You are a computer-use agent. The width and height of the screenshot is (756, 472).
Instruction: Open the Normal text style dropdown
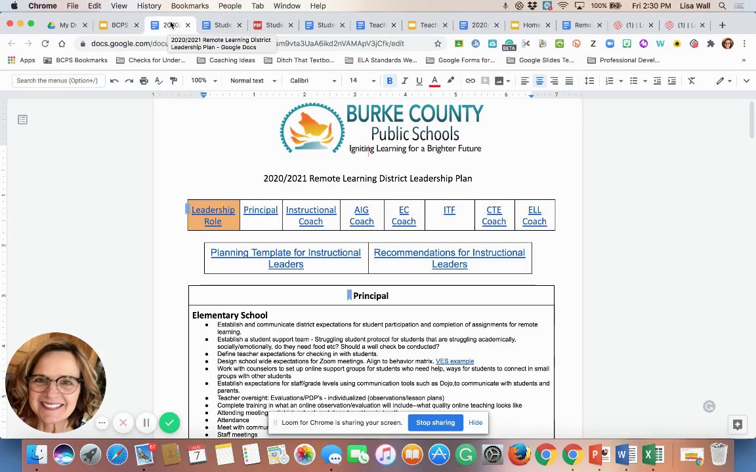pos(253,81)
